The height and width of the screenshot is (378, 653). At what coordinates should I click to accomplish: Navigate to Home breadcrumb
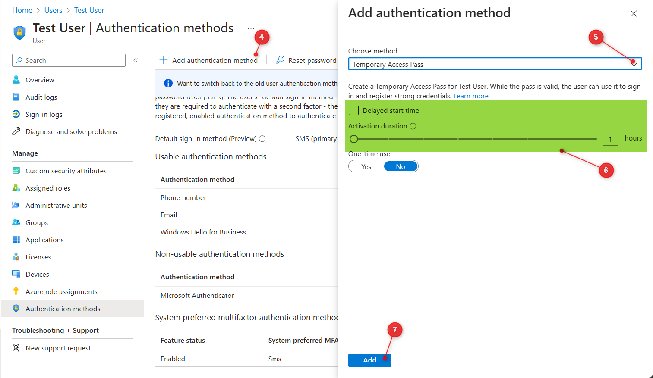click(x=22, y=10)
